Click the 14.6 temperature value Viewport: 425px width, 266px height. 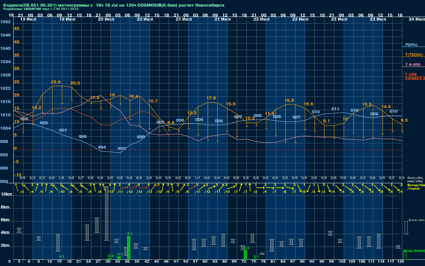[x=386, y=107]
